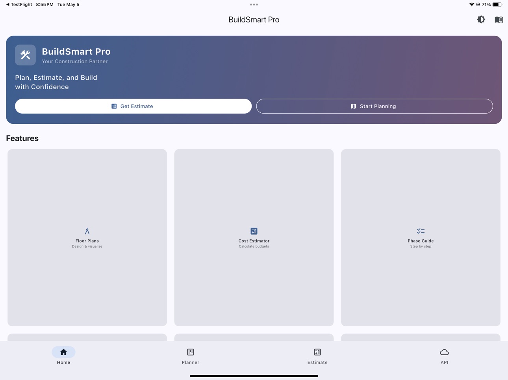Open the Cost Estimator calculator icon

[x=254, y=231]
